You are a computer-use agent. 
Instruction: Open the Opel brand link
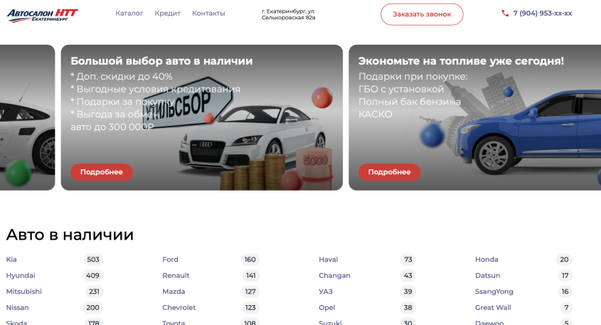(x=327, y=308)
